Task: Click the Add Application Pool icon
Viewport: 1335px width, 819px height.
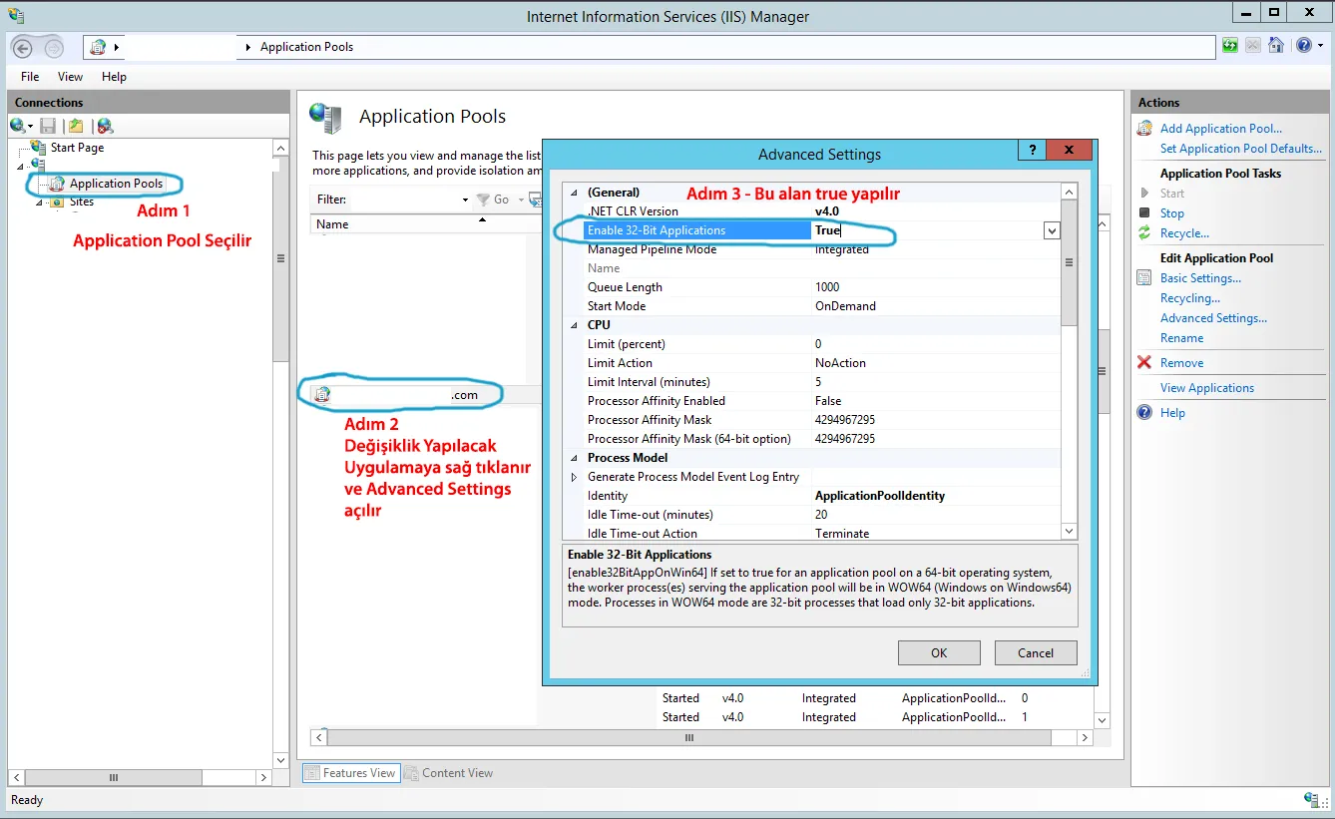Action: pyautogui.click(x=1144, y=129)
